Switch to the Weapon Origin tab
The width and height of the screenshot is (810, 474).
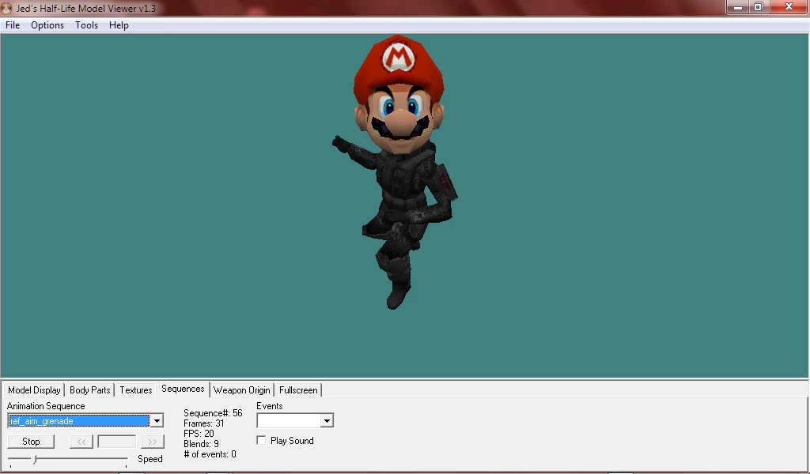coord(242,390)
